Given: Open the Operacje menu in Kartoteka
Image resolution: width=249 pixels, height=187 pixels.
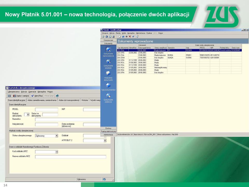Looking at the screenshot, I should [32, 92].
